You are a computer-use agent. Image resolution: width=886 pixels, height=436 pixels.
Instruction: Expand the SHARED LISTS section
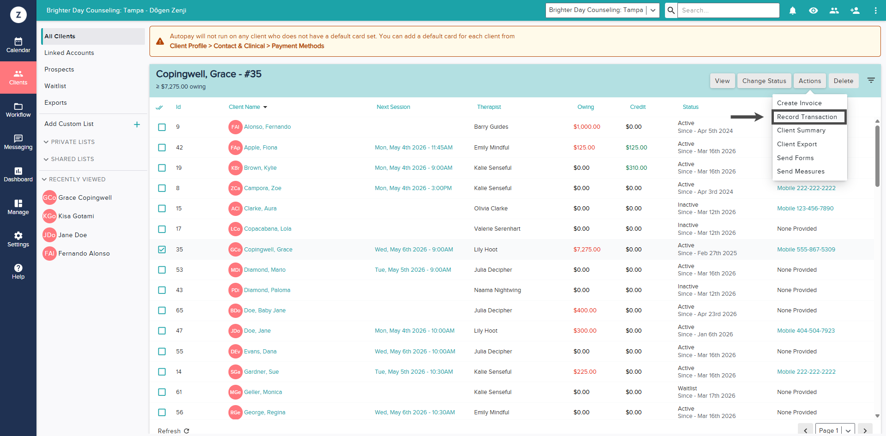(69, 159)
